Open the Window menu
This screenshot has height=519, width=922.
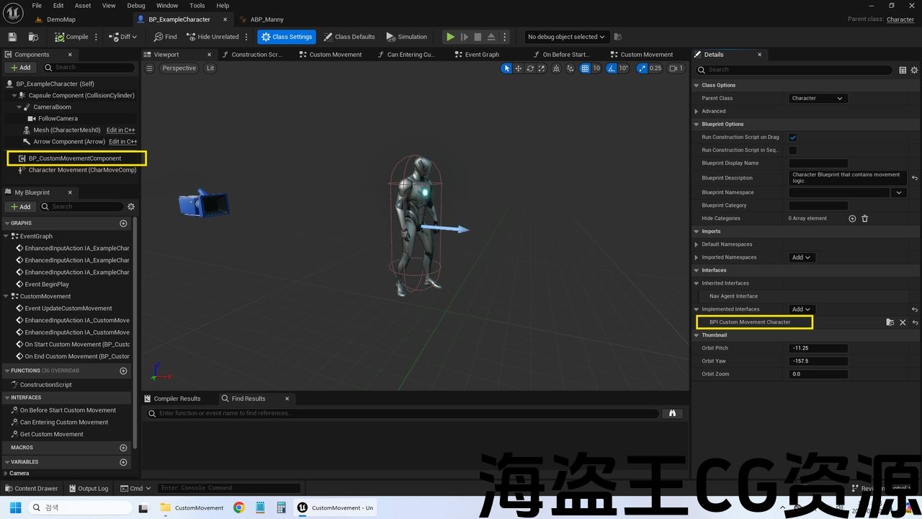tap(166, 6)
